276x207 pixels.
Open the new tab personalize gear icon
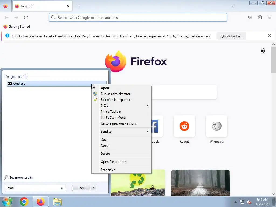point(263,50)
